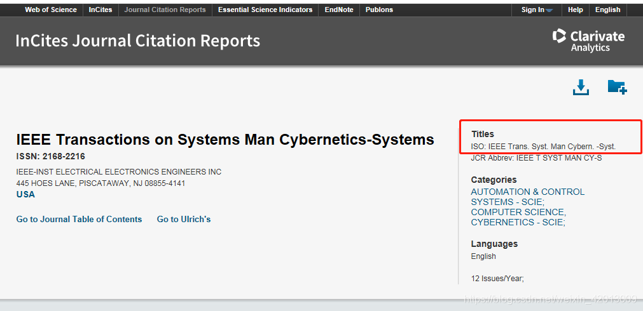Change language from English

pyautogui.click(x=608, y=10)
